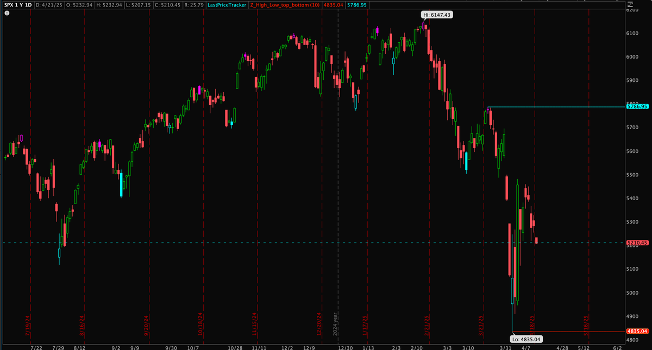
Task: Open the LastPriceTracker study label
Action: click(x=228, y=4)
